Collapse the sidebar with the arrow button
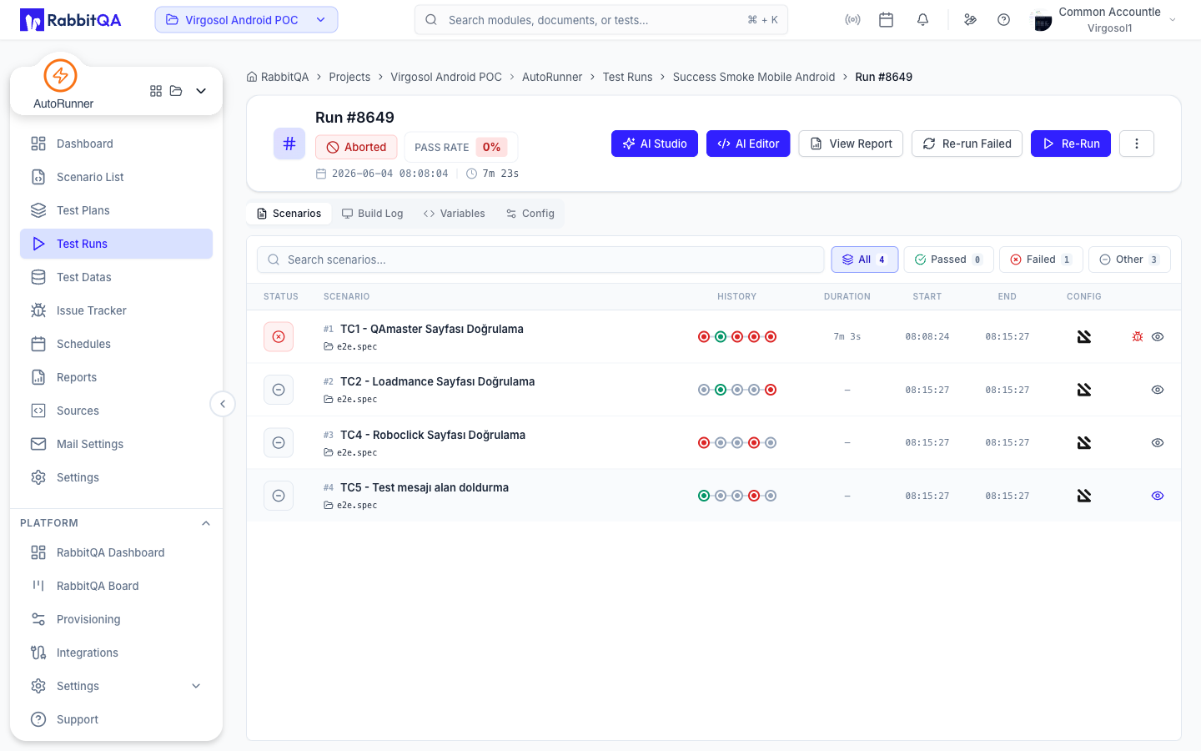 (223, 404)
